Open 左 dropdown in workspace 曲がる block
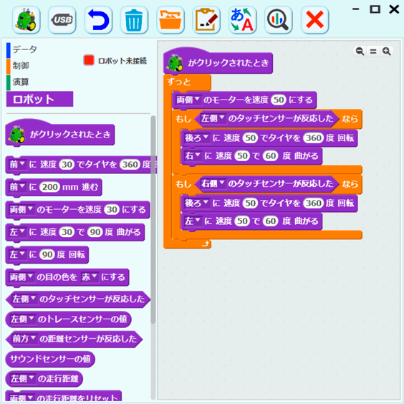This screenshot has height=404, width=404. 193,221
